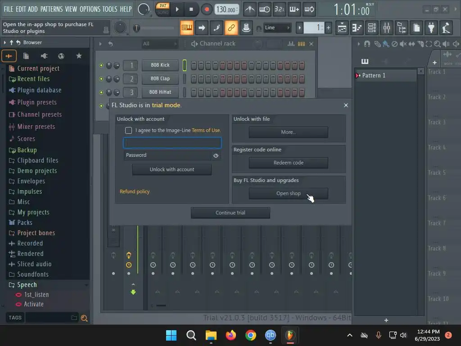461x346 pixels.
Task: Toggle multilink to controllers knob icon
Action: 246,28
